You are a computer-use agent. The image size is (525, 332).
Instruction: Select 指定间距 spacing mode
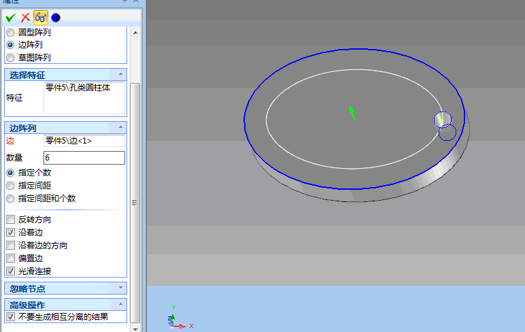10,186
